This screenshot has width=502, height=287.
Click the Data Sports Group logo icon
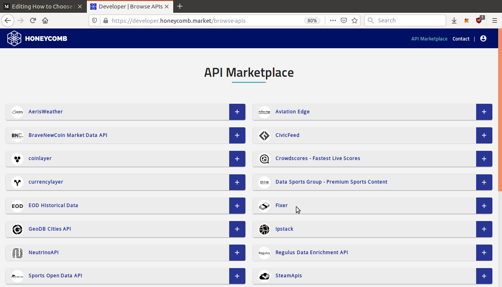(x=264, y=182)
